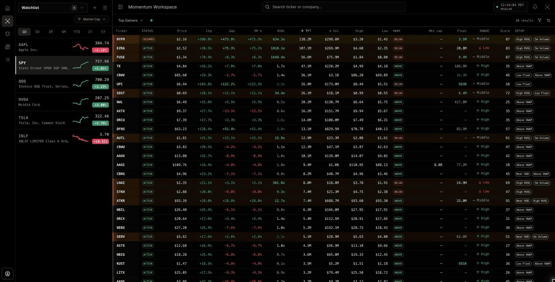Image resolution: width=555 pixels, height=282 pixels.
Task: Click the green live status dot
Action: [x=151, y=21]
